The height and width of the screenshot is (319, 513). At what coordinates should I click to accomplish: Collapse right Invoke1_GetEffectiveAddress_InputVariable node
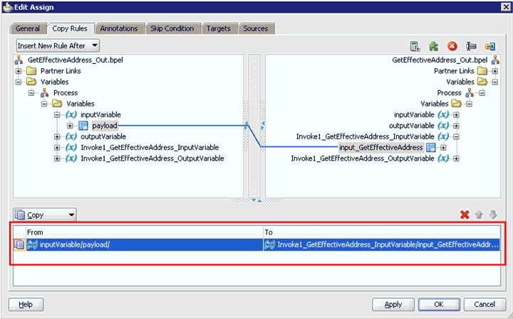(456, 136)
